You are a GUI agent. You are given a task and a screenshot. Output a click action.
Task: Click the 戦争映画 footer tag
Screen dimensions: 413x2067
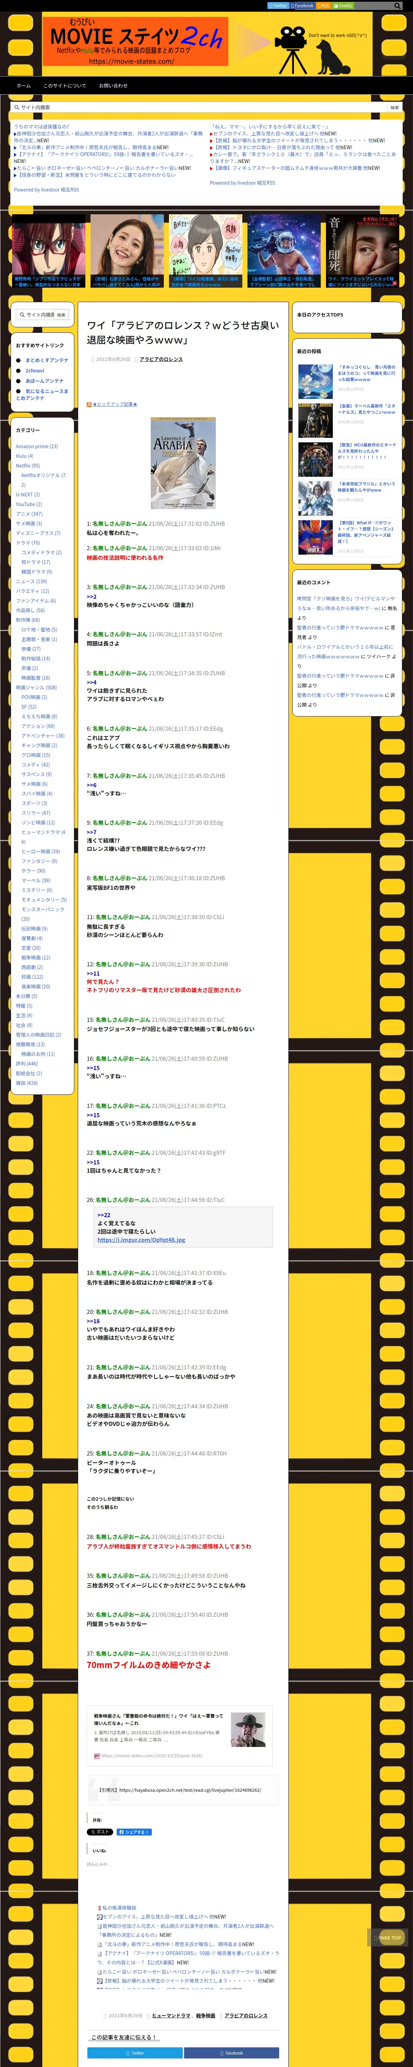pos(205,2016)
